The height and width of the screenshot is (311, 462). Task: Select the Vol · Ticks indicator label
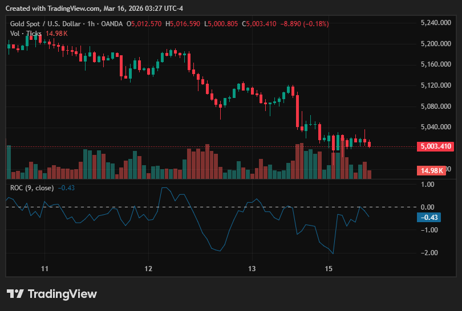pos(26,34)
